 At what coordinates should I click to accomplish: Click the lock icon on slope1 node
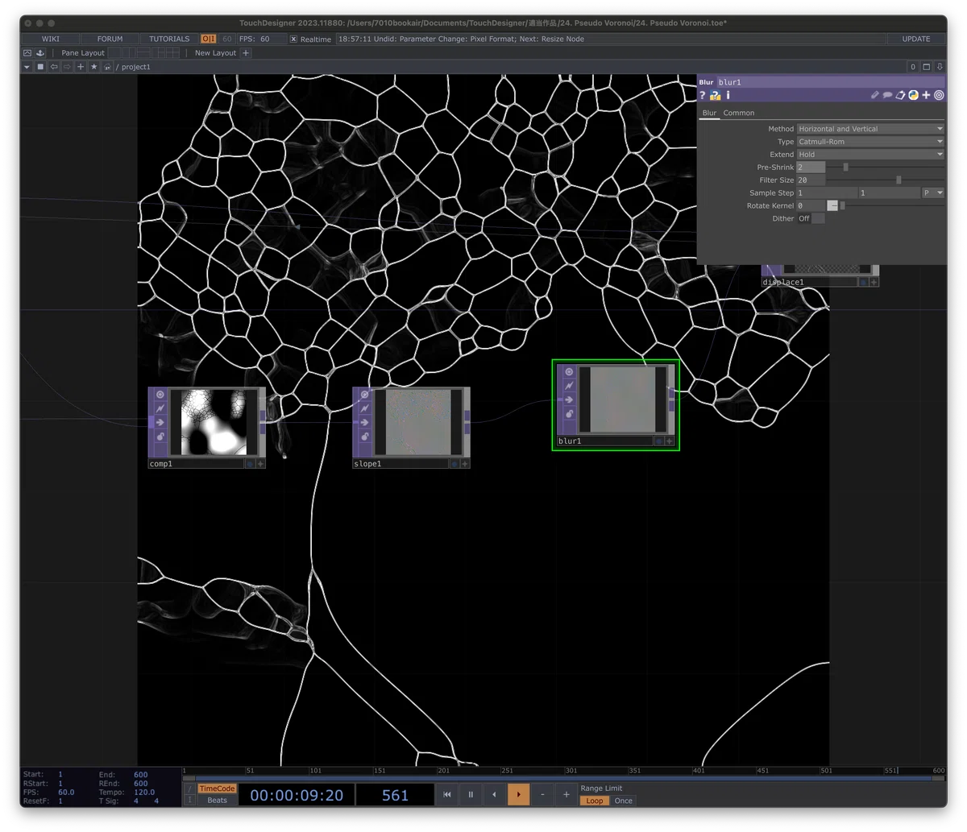pyautogui.click(x=364, y=437)
